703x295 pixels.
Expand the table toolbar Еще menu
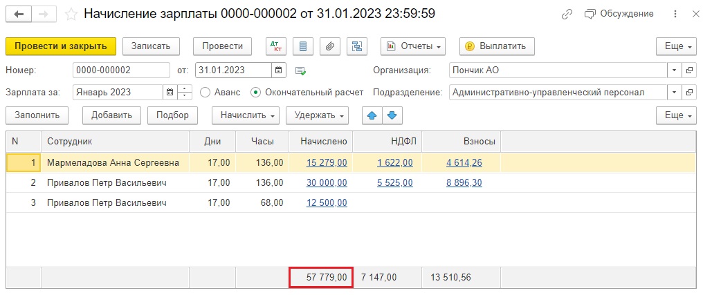point(676,115)
